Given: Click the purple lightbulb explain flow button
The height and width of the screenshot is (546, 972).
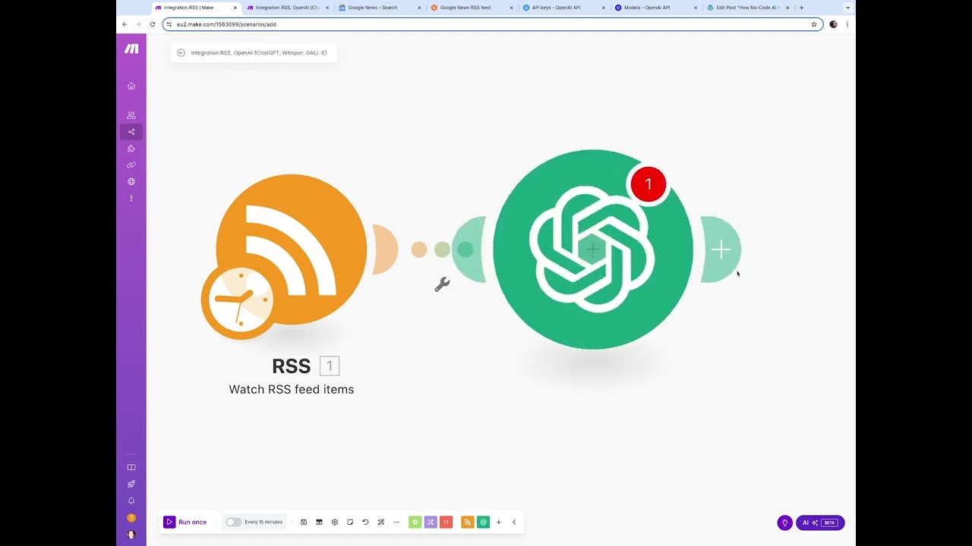Looking at the screenshot, I should click(x=785, y=522).
